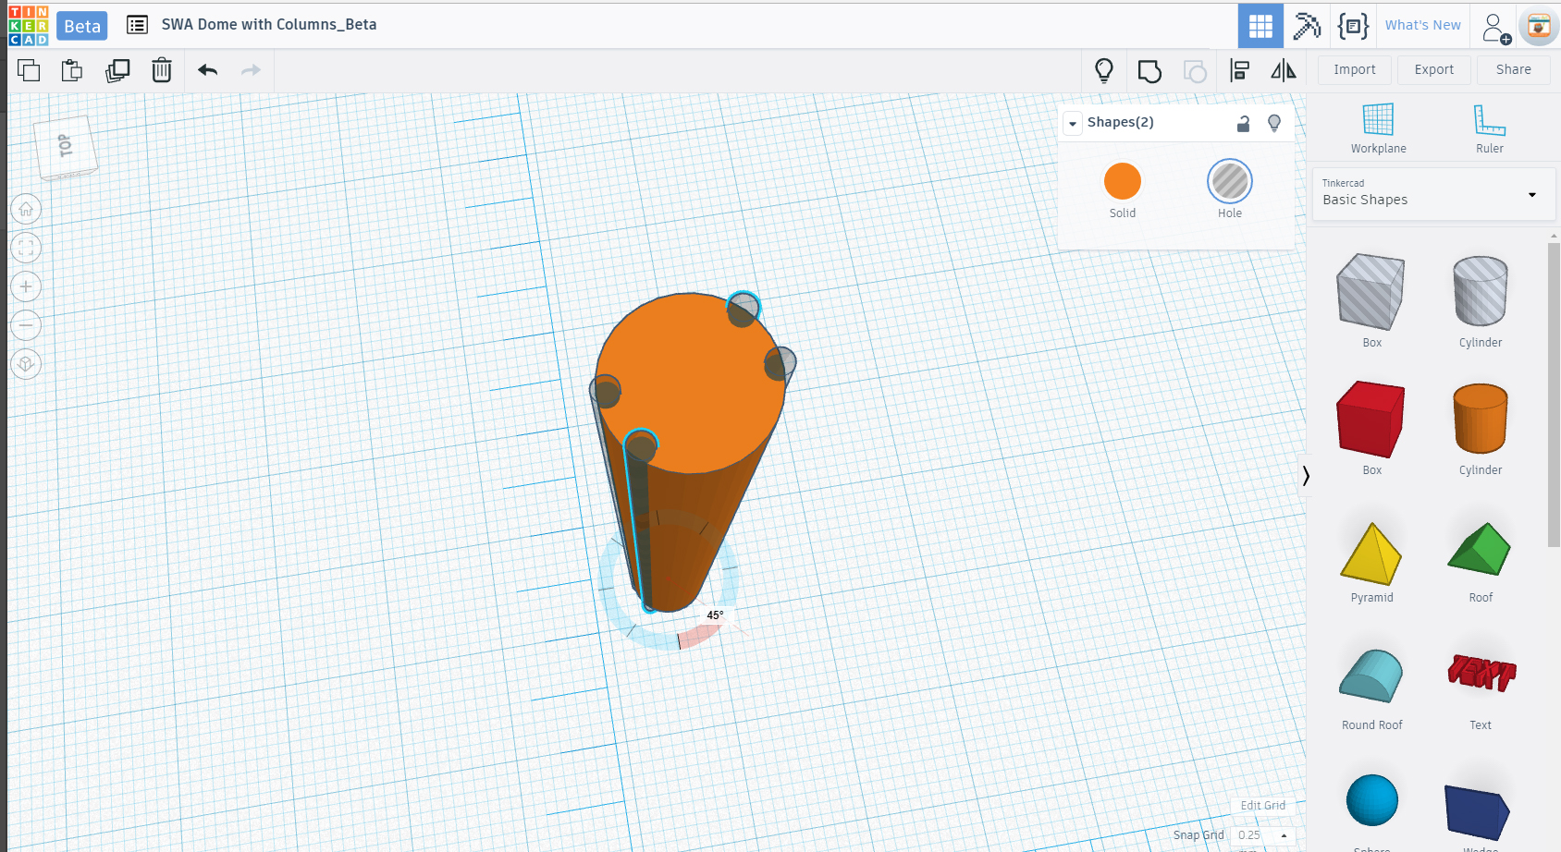Open Basic Shapes category dropdown
Image resolution: width=1561 pixels, height=852 pixels.
tap(1433, 194)
